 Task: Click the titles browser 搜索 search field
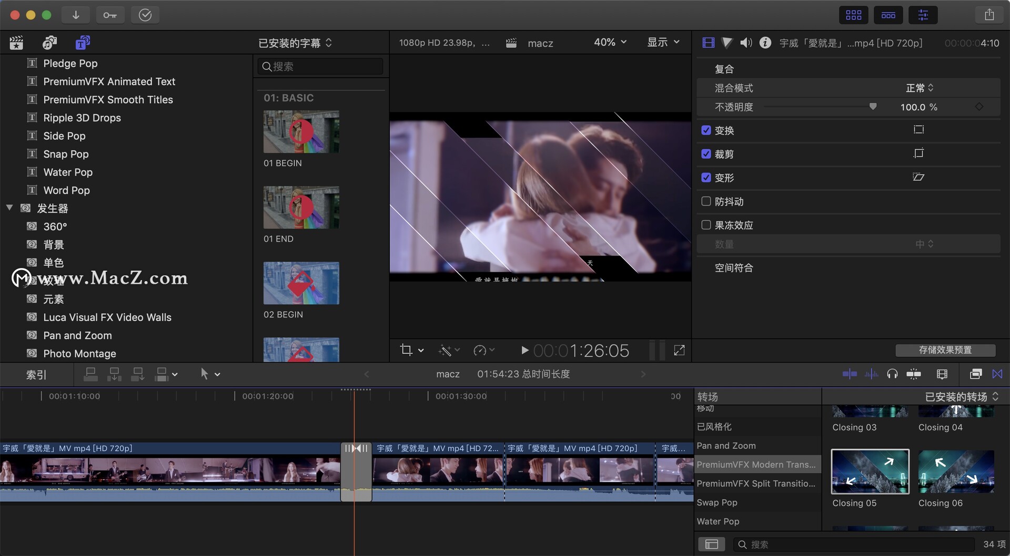[x=320, y=67]
